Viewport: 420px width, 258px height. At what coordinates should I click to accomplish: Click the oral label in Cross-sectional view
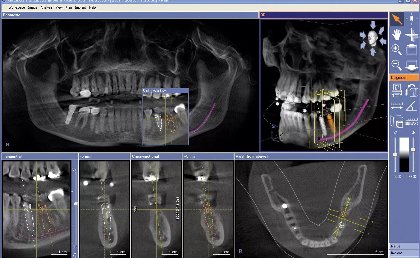(x=135, y=210)
